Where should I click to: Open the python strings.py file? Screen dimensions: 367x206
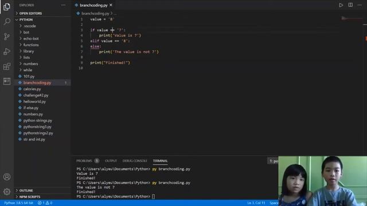tap(42, 121)
